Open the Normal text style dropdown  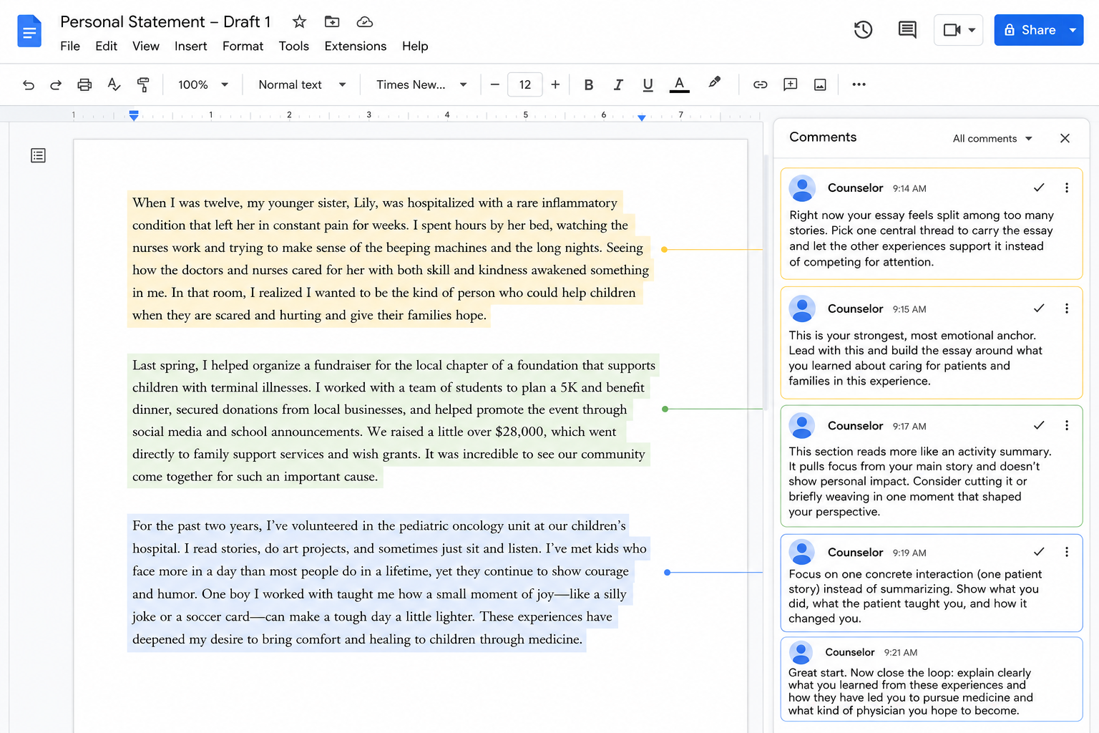(302, 84)
